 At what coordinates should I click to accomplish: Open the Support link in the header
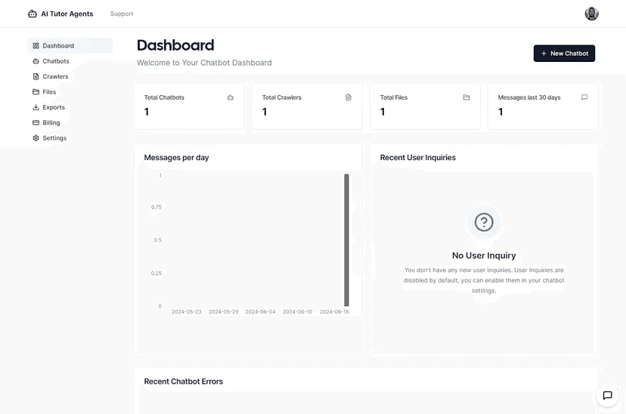122,14
